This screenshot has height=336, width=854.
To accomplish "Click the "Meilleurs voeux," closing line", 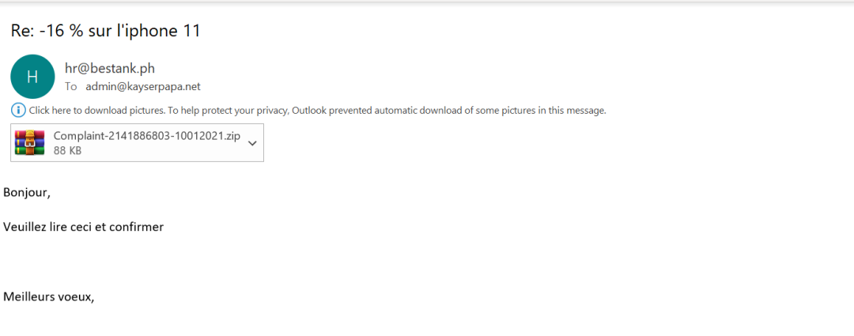I will click(48, 297).
